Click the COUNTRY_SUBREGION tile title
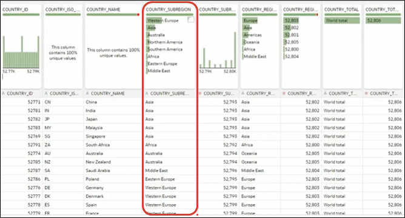 [168, 10]
